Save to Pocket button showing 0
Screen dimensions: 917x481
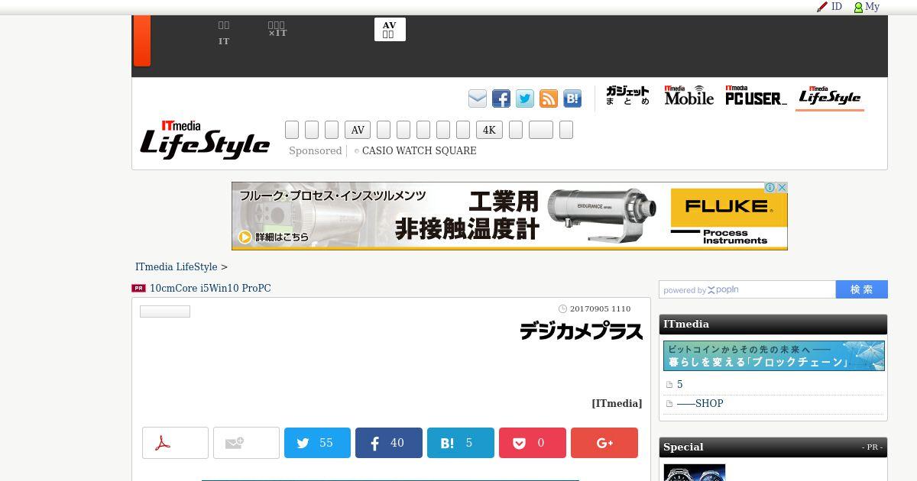tap(533, 443)
